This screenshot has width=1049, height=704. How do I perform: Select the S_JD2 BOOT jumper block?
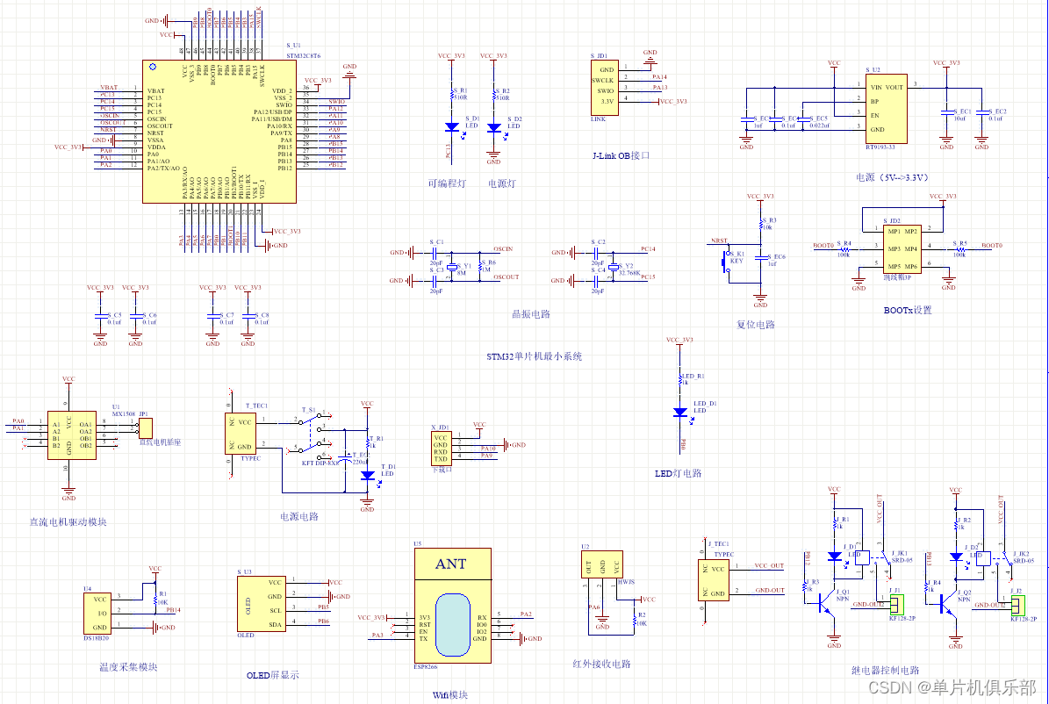pyautogui.click(x=902, y=249)
